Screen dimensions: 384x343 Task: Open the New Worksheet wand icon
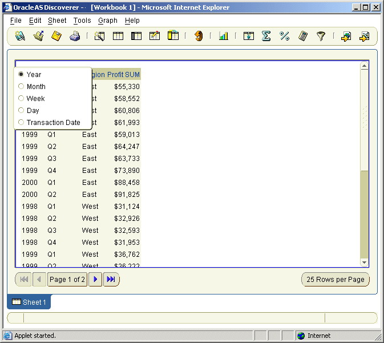[99, 37]
